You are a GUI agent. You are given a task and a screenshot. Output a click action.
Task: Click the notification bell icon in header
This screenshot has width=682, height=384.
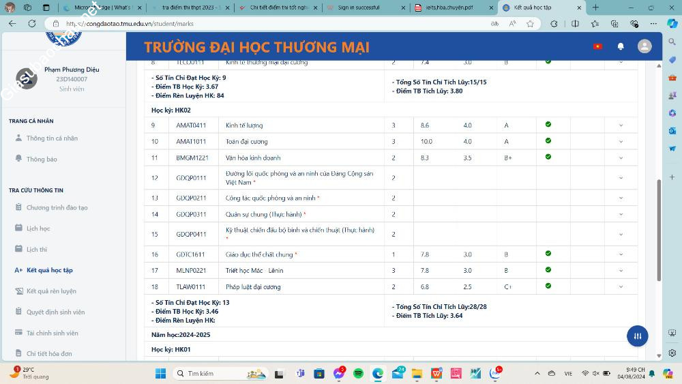(621, 46)
